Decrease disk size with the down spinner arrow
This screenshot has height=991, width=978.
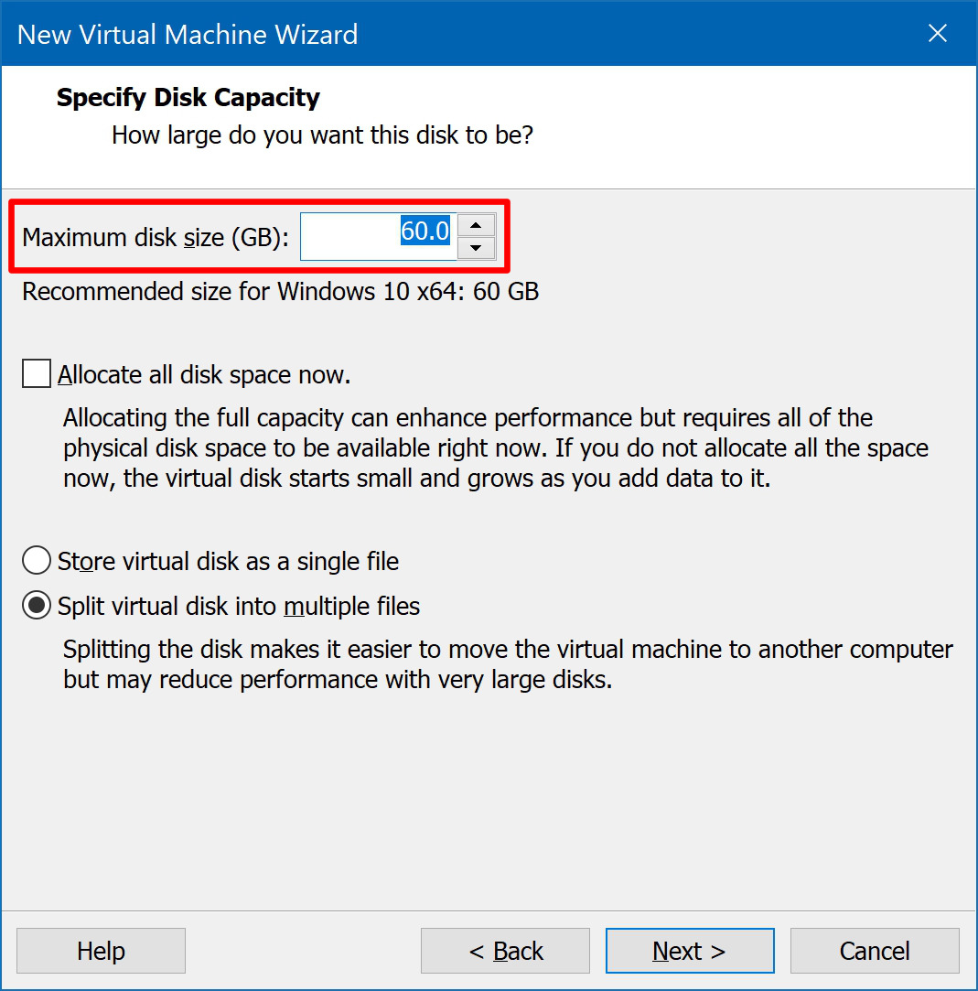[476, 248]
